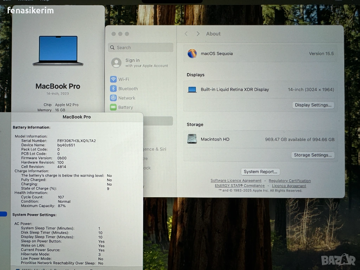Open the Network globe icon in sidebar

click(113, 98)
